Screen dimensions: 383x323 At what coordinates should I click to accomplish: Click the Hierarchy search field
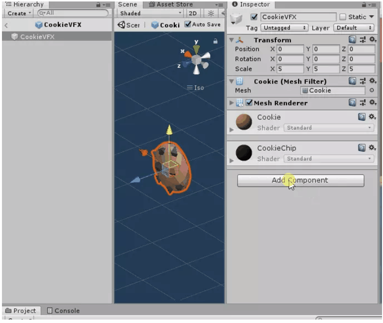[73, 13]
